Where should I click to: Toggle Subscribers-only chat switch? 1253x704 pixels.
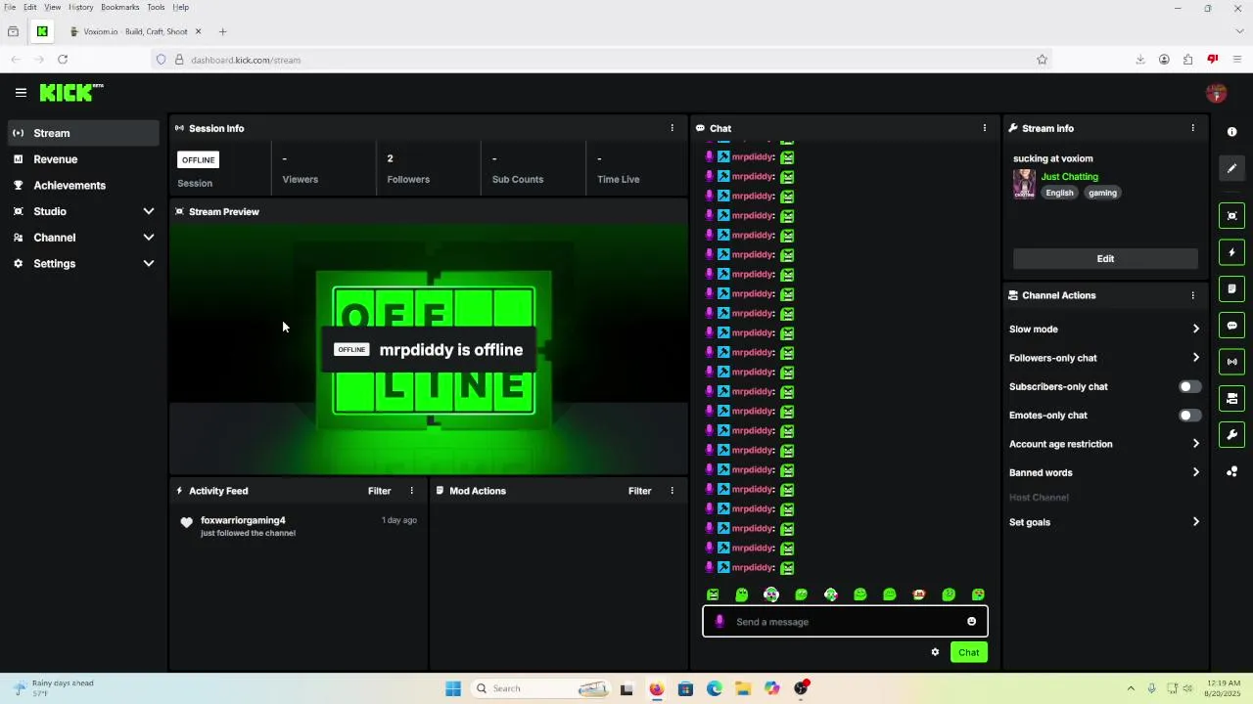(x=1189, y=386)
